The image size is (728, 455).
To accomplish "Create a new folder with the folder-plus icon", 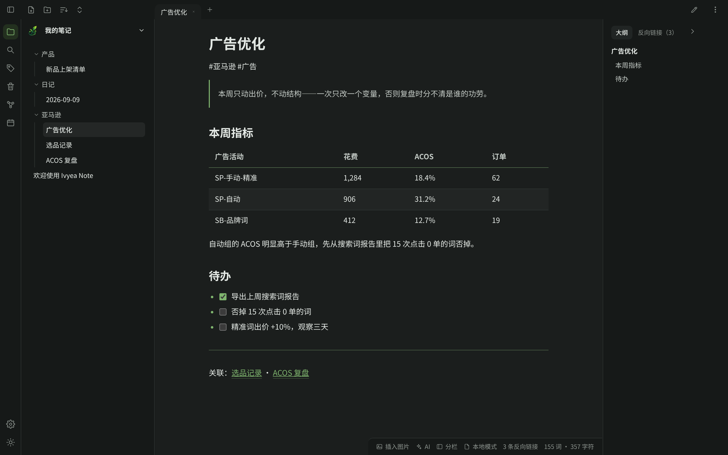I will (x=47, y=10).
